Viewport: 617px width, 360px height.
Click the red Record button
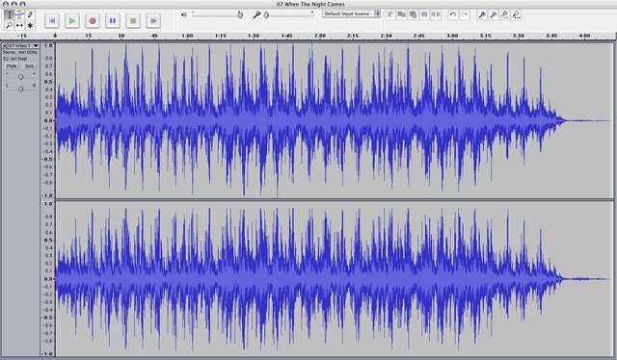93,21
